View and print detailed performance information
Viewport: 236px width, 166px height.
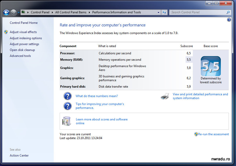(200, 96)
